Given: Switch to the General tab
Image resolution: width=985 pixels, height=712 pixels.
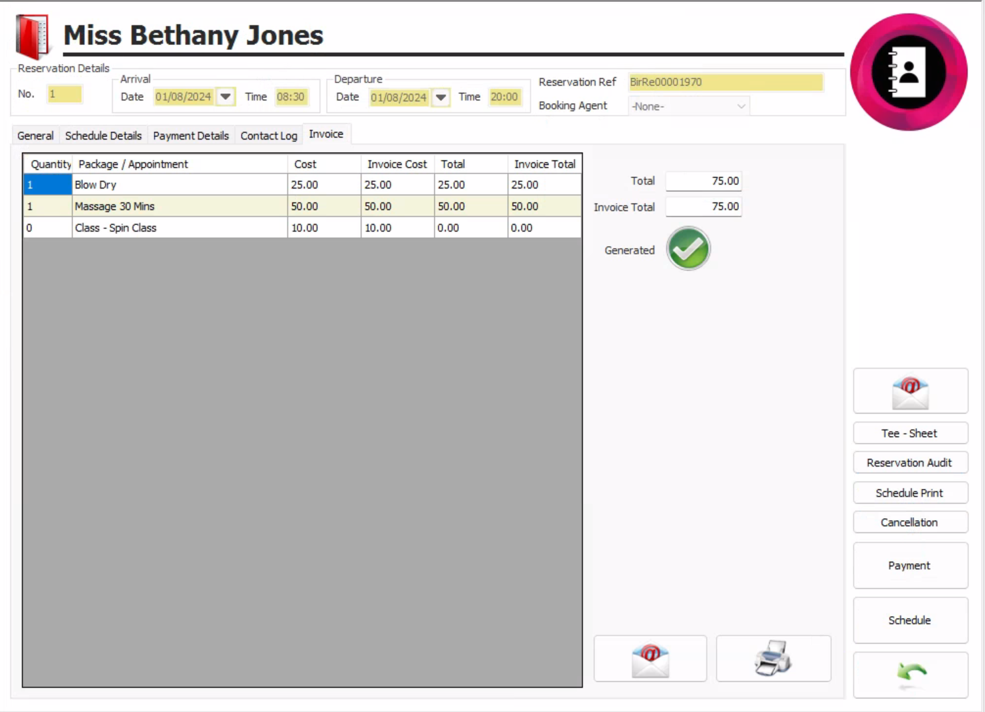Looking at the screenshot, I should [35, 136].
